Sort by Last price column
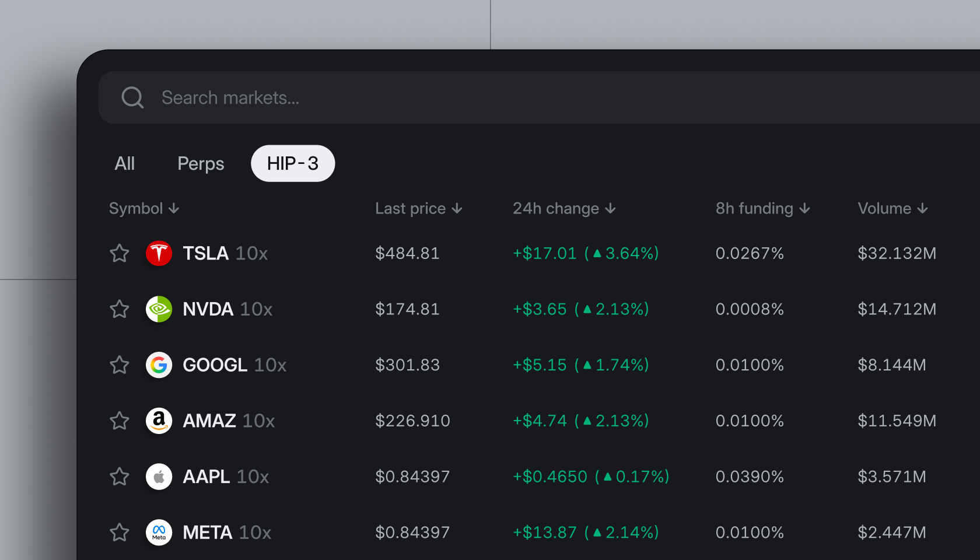The image size is (980, 560). [x=419, y=208]
